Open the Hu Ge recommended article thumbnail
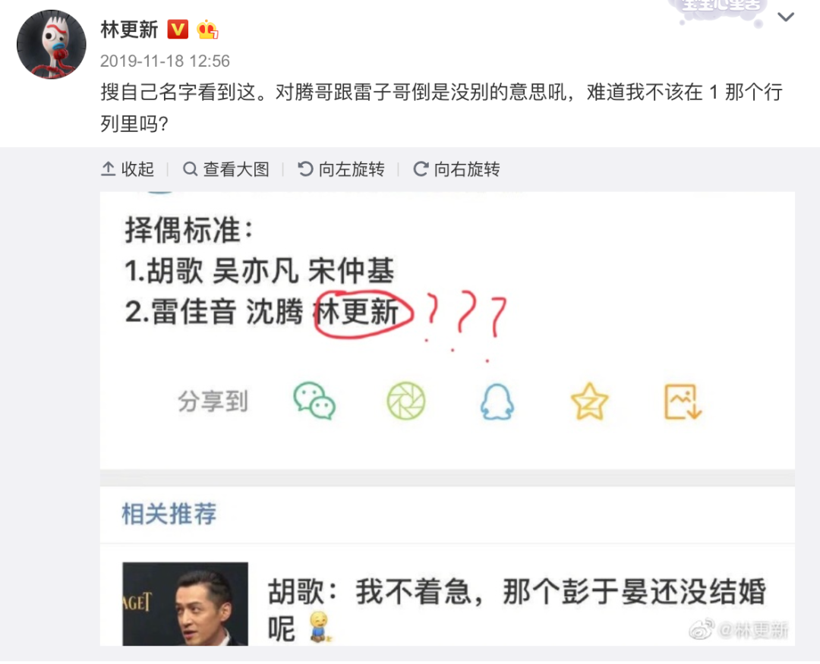 coord(185,604)
